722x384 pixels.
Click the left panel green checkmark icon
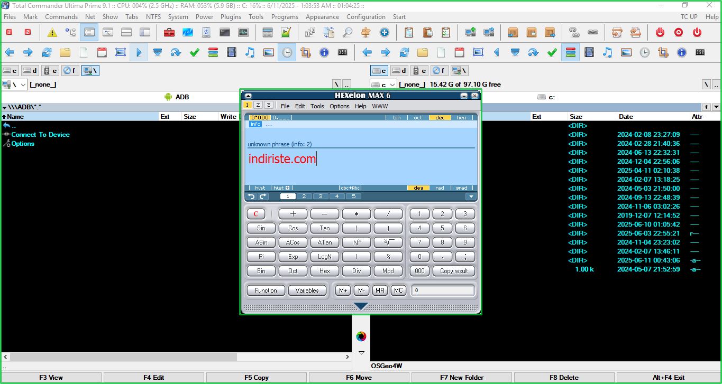195,52
